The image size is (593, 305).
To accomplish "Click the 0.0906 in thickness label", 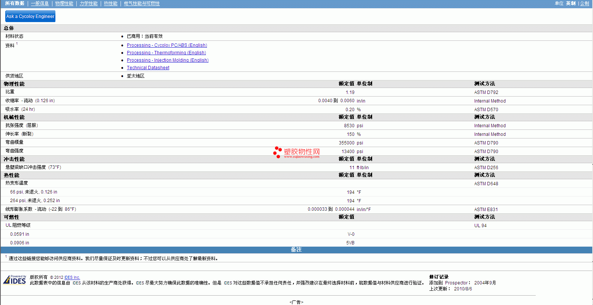I will coord(19,243).
